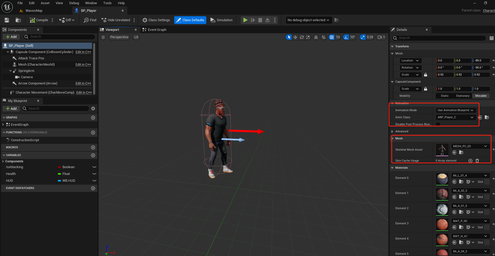Viewport: 495px width, 256px height.
Task: Open the File menu
Action: (x=20, y=3)
